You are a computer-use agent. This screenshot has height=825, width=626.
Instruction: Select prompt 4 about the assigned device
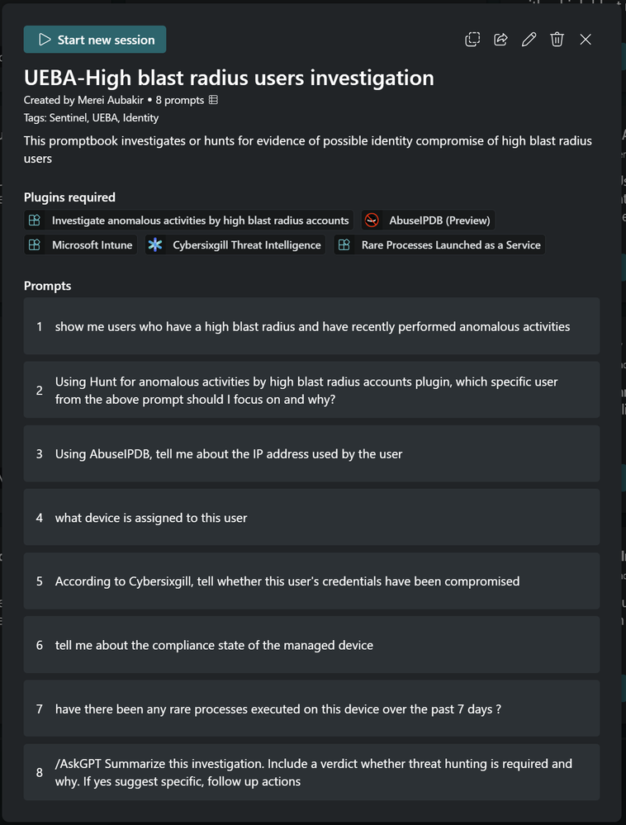pos(312,518)
